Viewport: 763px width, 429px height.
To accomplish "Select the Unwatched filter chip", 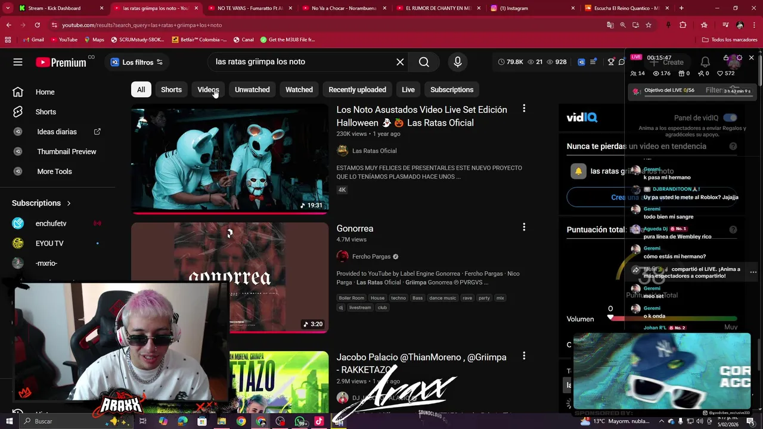I will point(252,89).
